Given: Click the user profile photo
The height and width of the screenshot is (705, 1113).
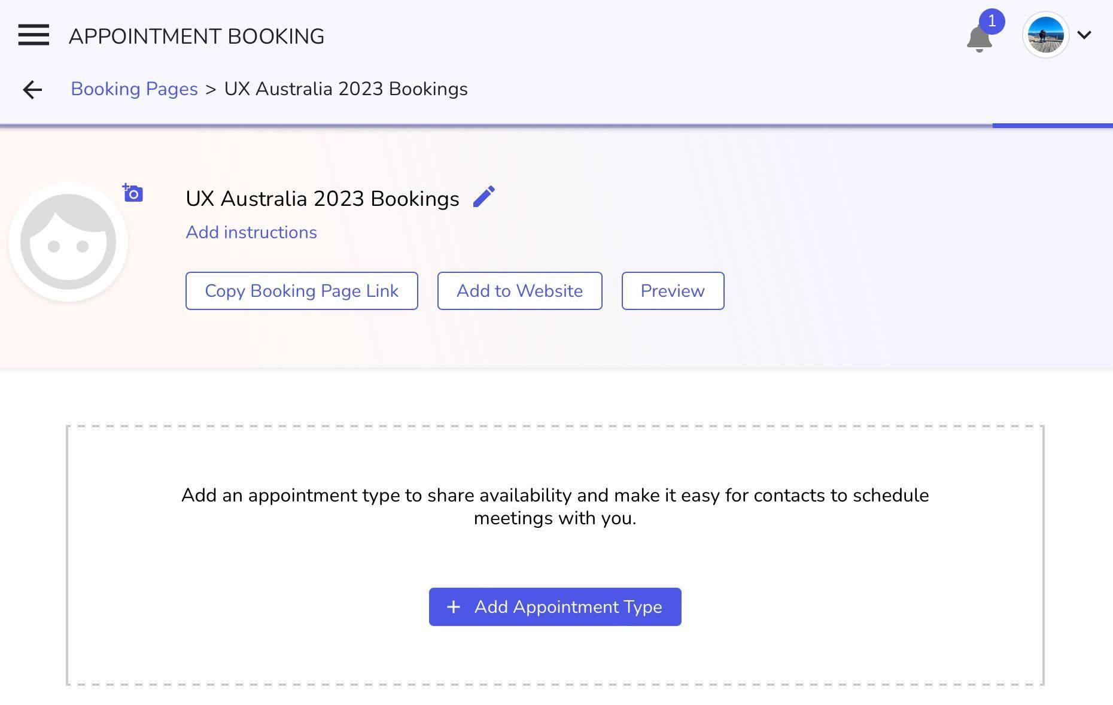Looking at the screenshot, I should click(1045, 35).
